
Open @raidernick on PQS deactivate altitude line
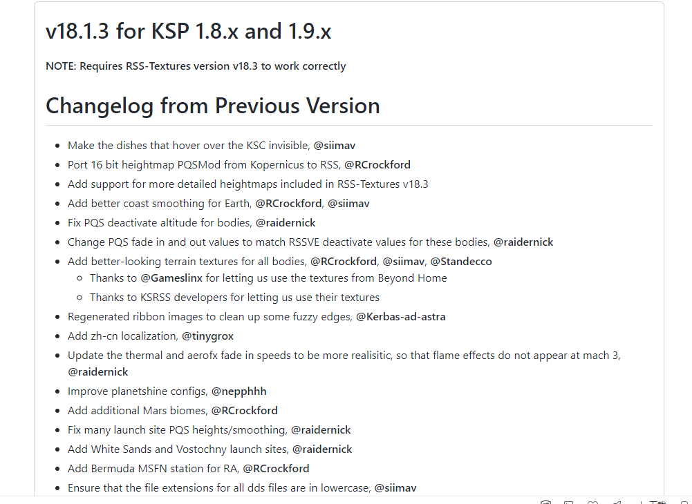286,222
